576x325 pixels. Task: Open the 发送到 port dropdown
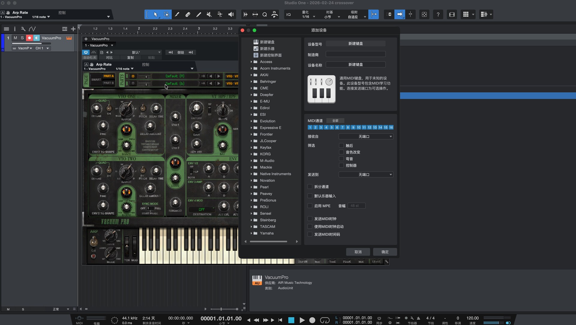tap(366, 175)
